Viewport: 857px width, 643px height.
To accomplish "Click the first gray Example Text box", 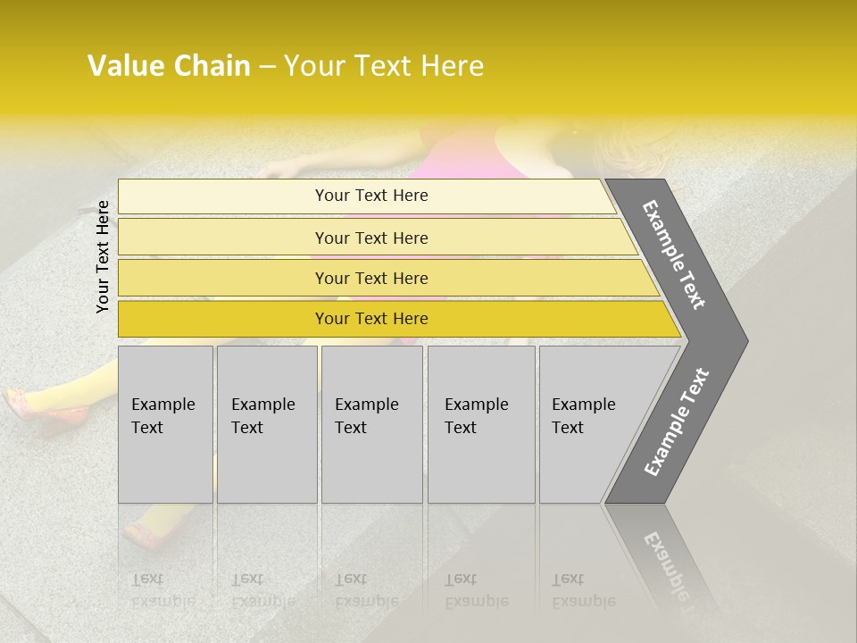I will [164, 423].
